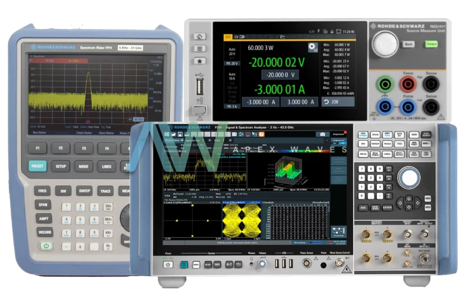Tap the FREQ key on the Spectrum Rider
This screenshot has width=472, height=293.
[42, 191]
